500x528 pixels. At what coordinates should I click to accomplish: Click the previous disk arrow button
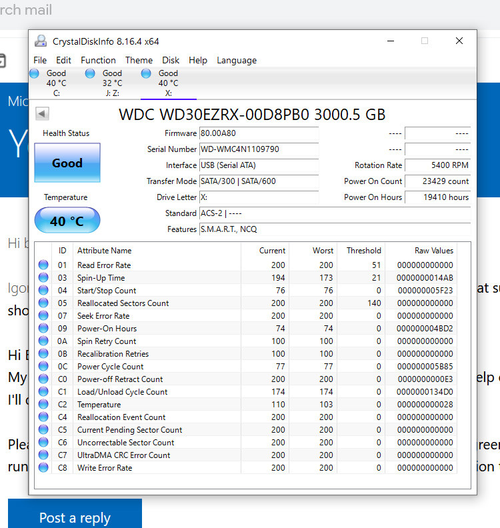[x=43, y=113]
